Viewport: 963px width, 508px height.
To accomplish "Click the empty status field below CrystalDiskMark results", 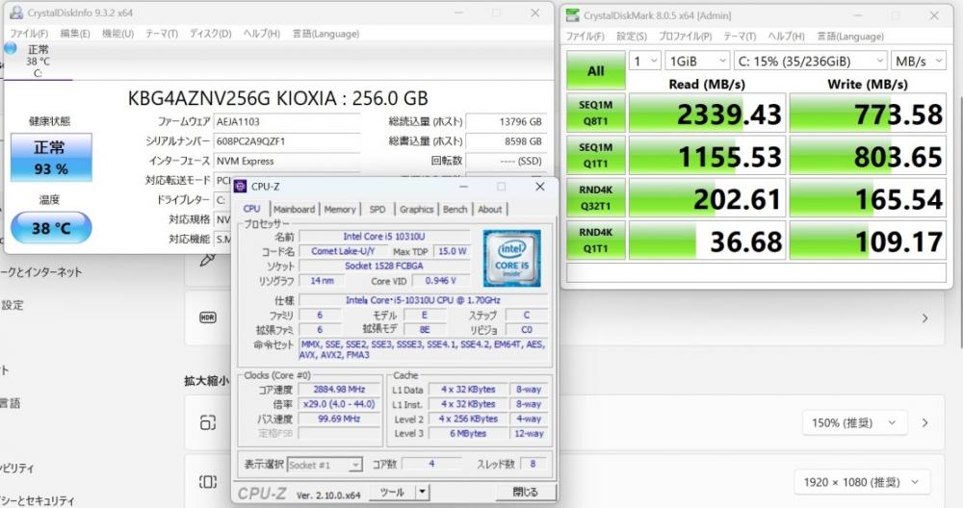I will click(755, 273).
